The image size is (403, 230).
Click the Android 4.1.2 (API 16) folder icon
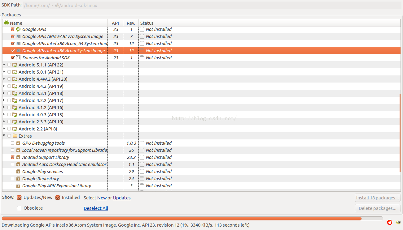point(15,108)
